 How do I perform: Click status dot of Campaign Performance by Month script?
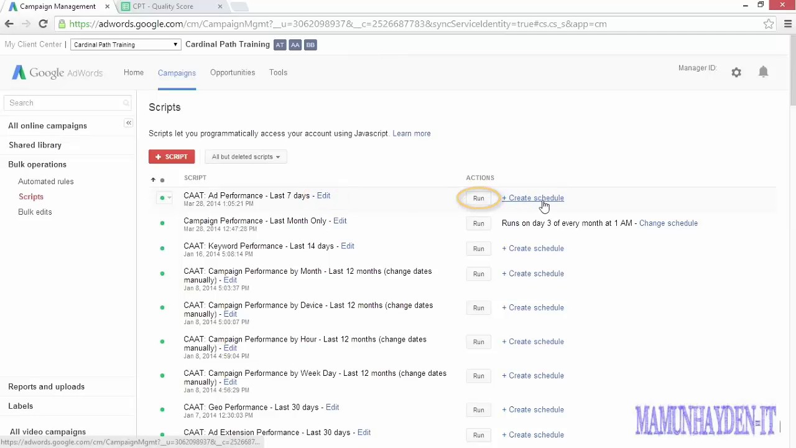[162, 273]
